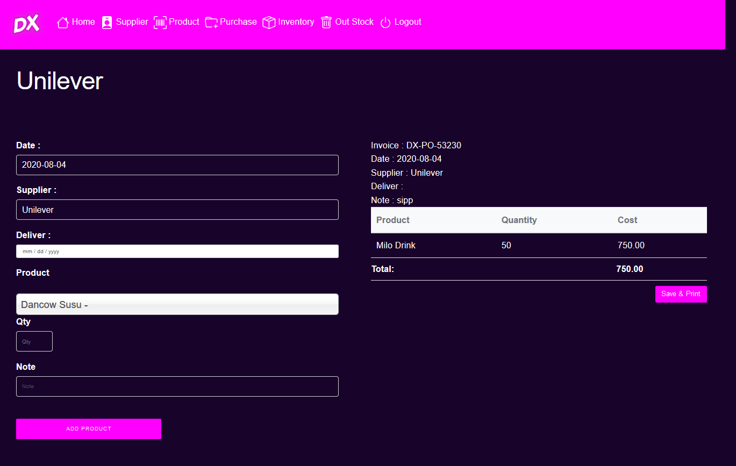Click the Note text input
Image resolution: width=736 pixels, height=466 pixels.
[177, 386]
